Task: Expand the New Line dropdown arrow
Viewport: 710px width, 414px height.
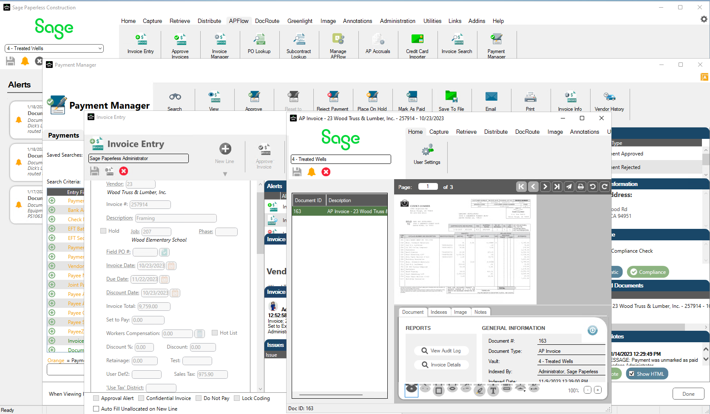Action: coord(225,174)
